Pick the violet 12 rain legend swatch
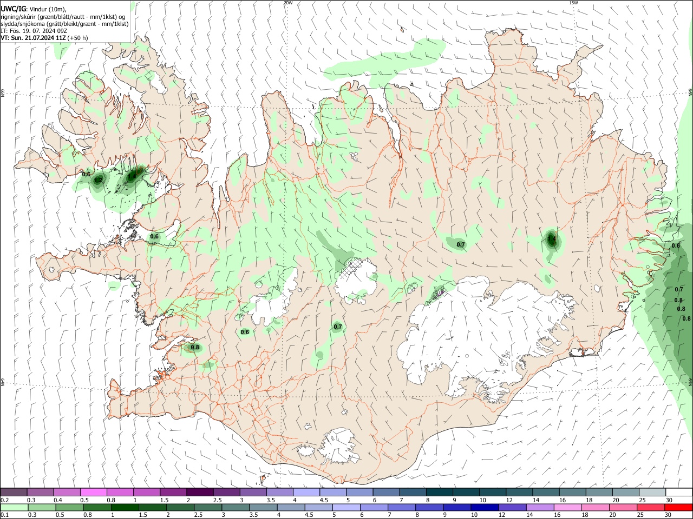 coord(512,508)
